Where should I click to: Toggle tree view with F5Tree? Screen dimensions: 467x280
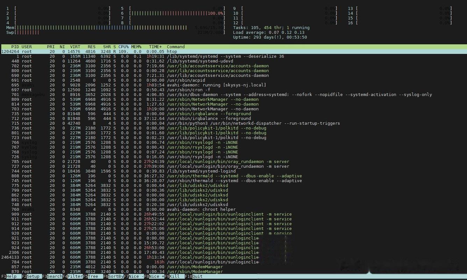tap(89, 276)
